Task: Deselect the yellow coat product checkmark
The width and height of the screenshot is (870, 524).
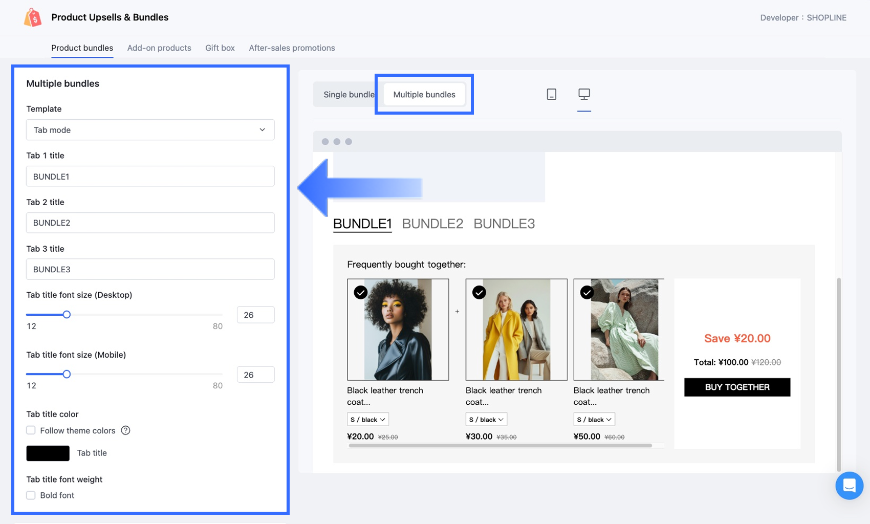Action: [x=479, y=292]
